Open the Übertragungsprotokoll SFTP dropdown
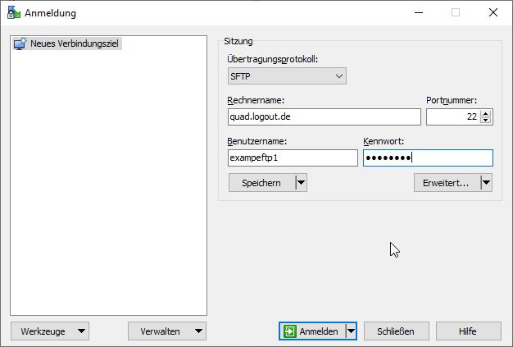Screen dimensions: 513x347 287,76
